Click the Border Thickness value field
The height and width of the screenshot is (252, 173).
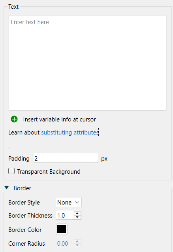[65, 215]
